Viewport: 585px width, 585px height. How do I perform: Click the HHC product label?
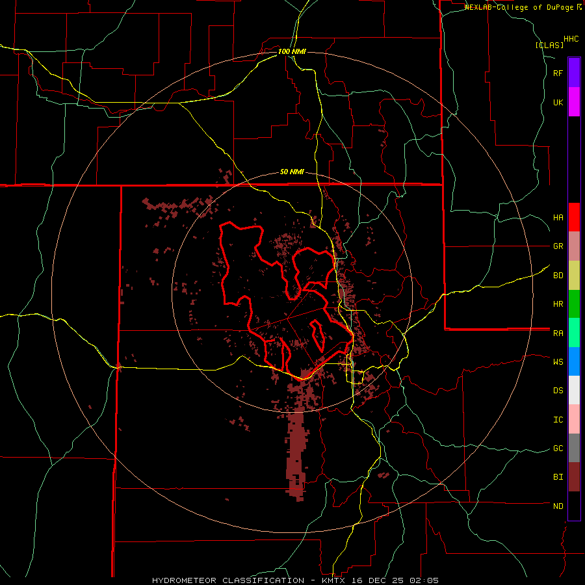571,39
